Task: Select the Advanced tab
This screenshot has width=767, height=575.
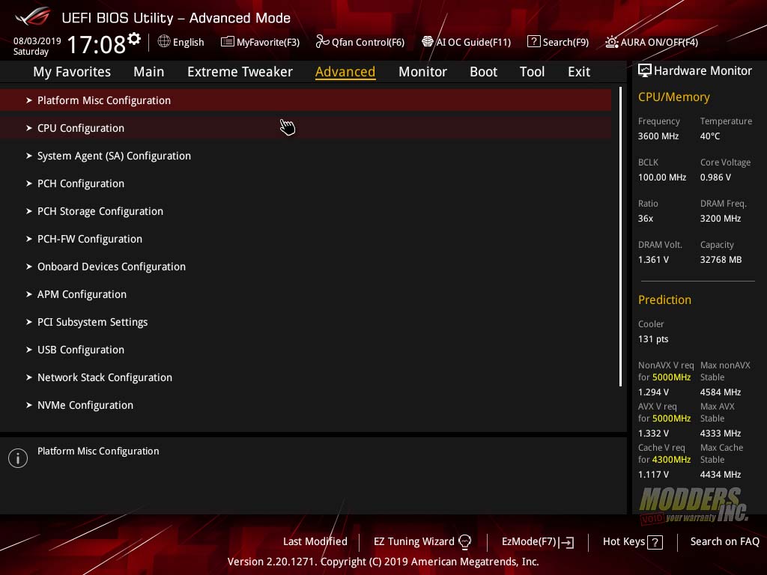Action: (x=345, y=72)
